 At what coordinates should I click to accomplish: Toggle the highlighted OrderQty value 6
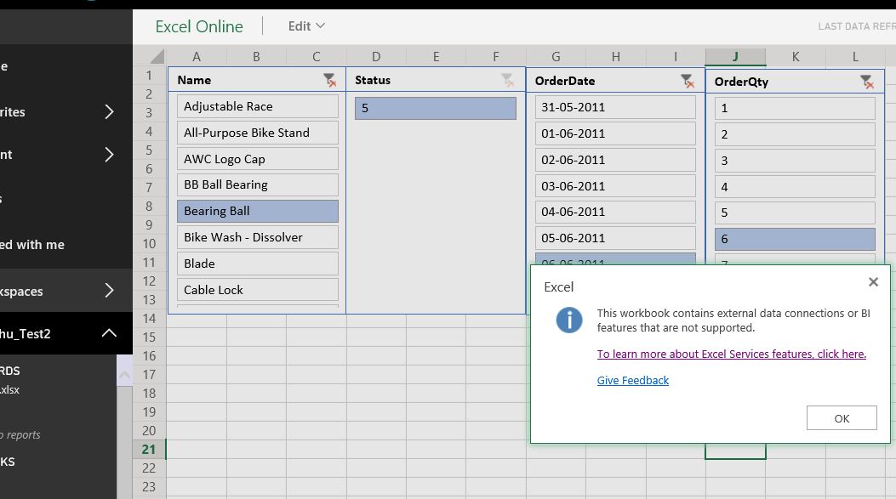click(795, 239)
